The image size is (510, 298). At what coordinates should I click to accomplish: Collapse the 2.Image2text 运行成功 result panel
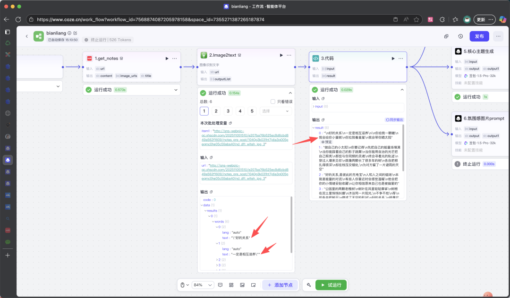290,93
